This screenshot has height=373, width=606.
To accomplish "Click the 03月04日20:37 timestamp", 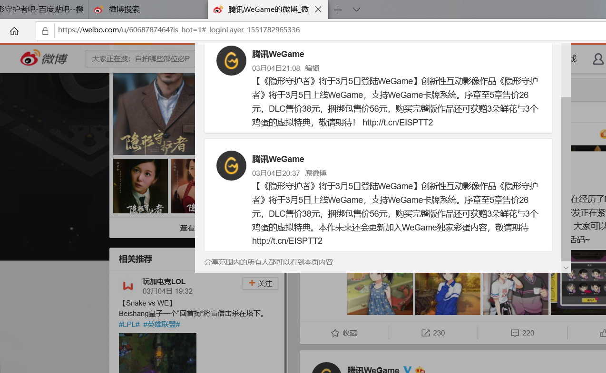I will point(276,173).
